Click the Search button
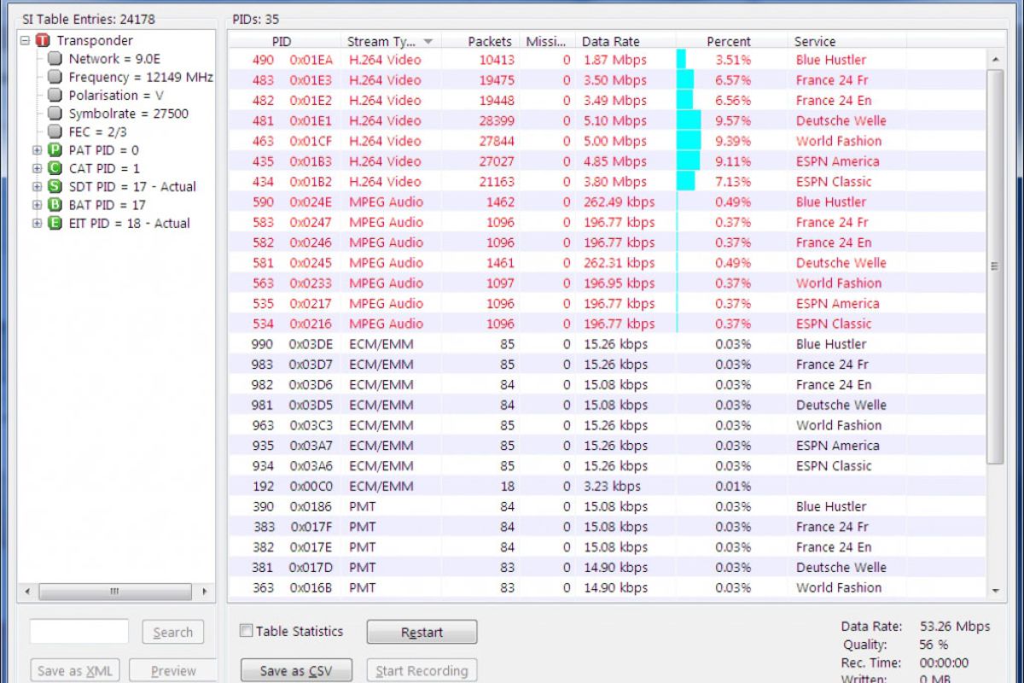Viewport: 1024px width, 683px height. tap(172, 632)
